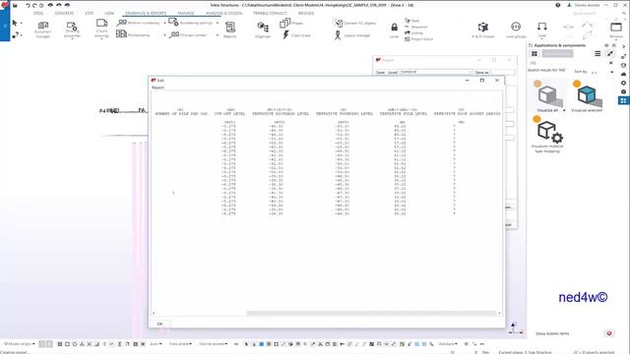Screen dimensions: 630x354
Task: Click the selection arrow tool on left
Action: pos(15,24)
